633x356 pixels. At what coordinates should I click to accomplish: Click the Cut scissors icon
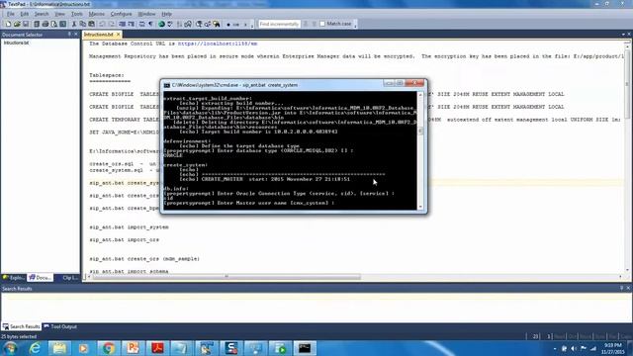(74, 24)
